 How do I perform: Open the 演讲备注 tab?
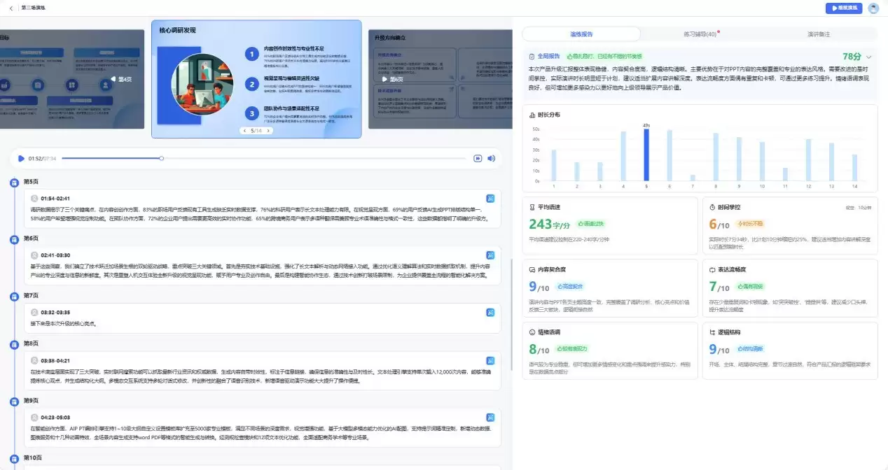point(819,34)
